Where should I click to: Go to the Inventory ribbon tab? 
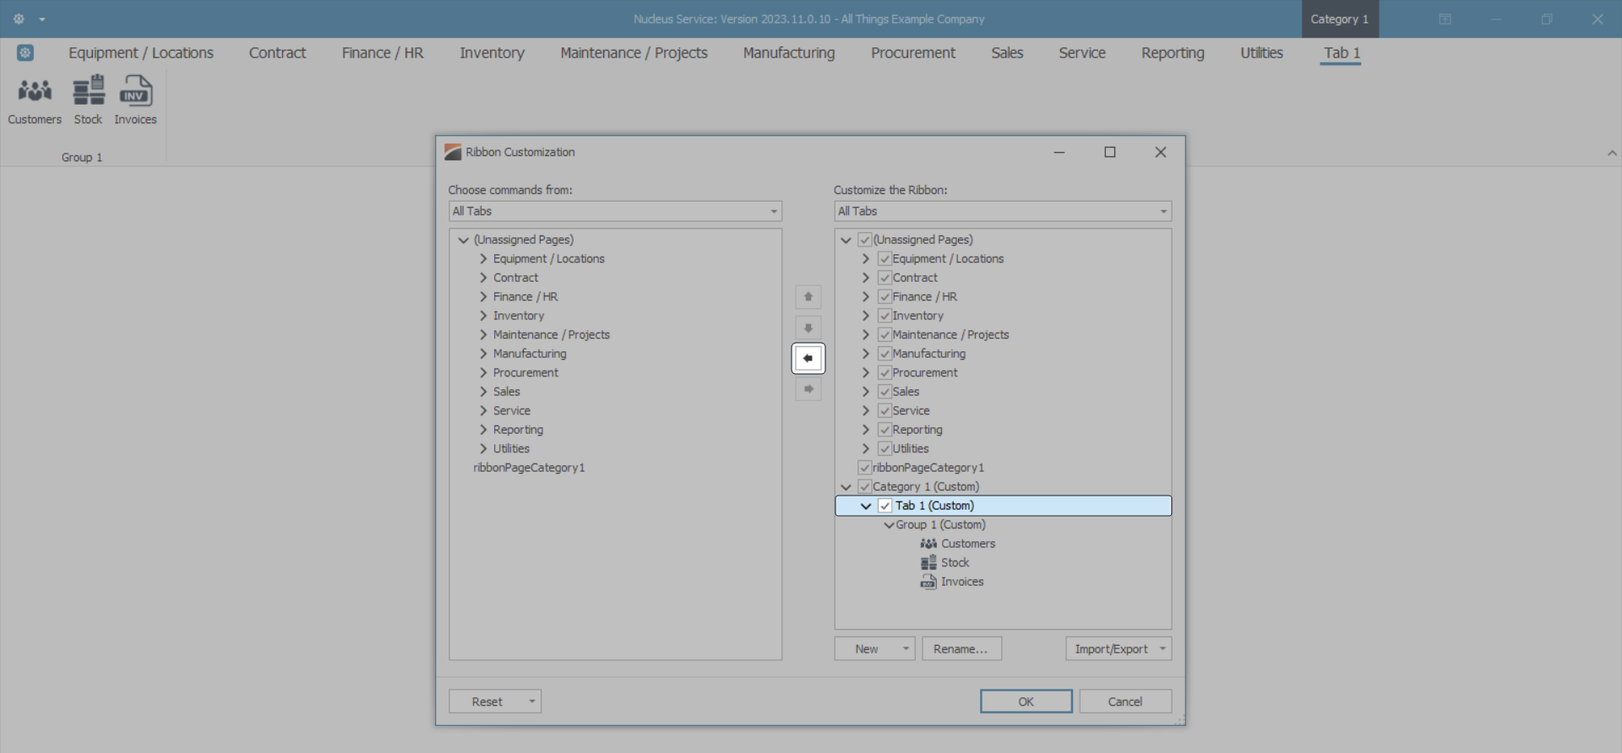point(492,53)
